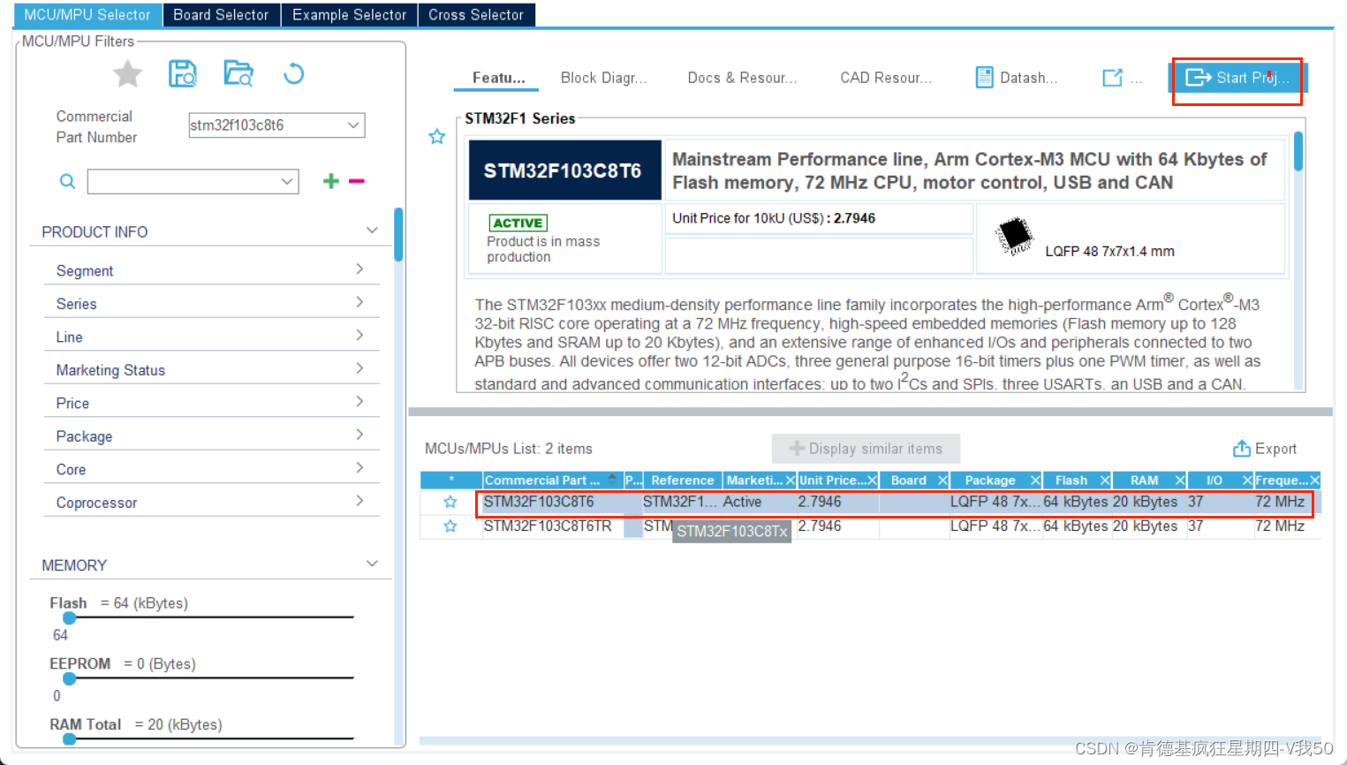1347x765 pixels.
Task: Open the search field dropdown arrow
Action: tap(287, 181)
